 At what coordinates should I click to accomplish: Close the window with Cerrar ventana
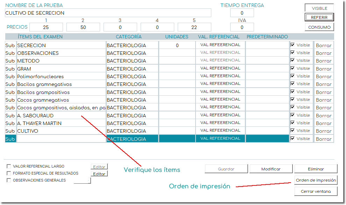point(316,191)
